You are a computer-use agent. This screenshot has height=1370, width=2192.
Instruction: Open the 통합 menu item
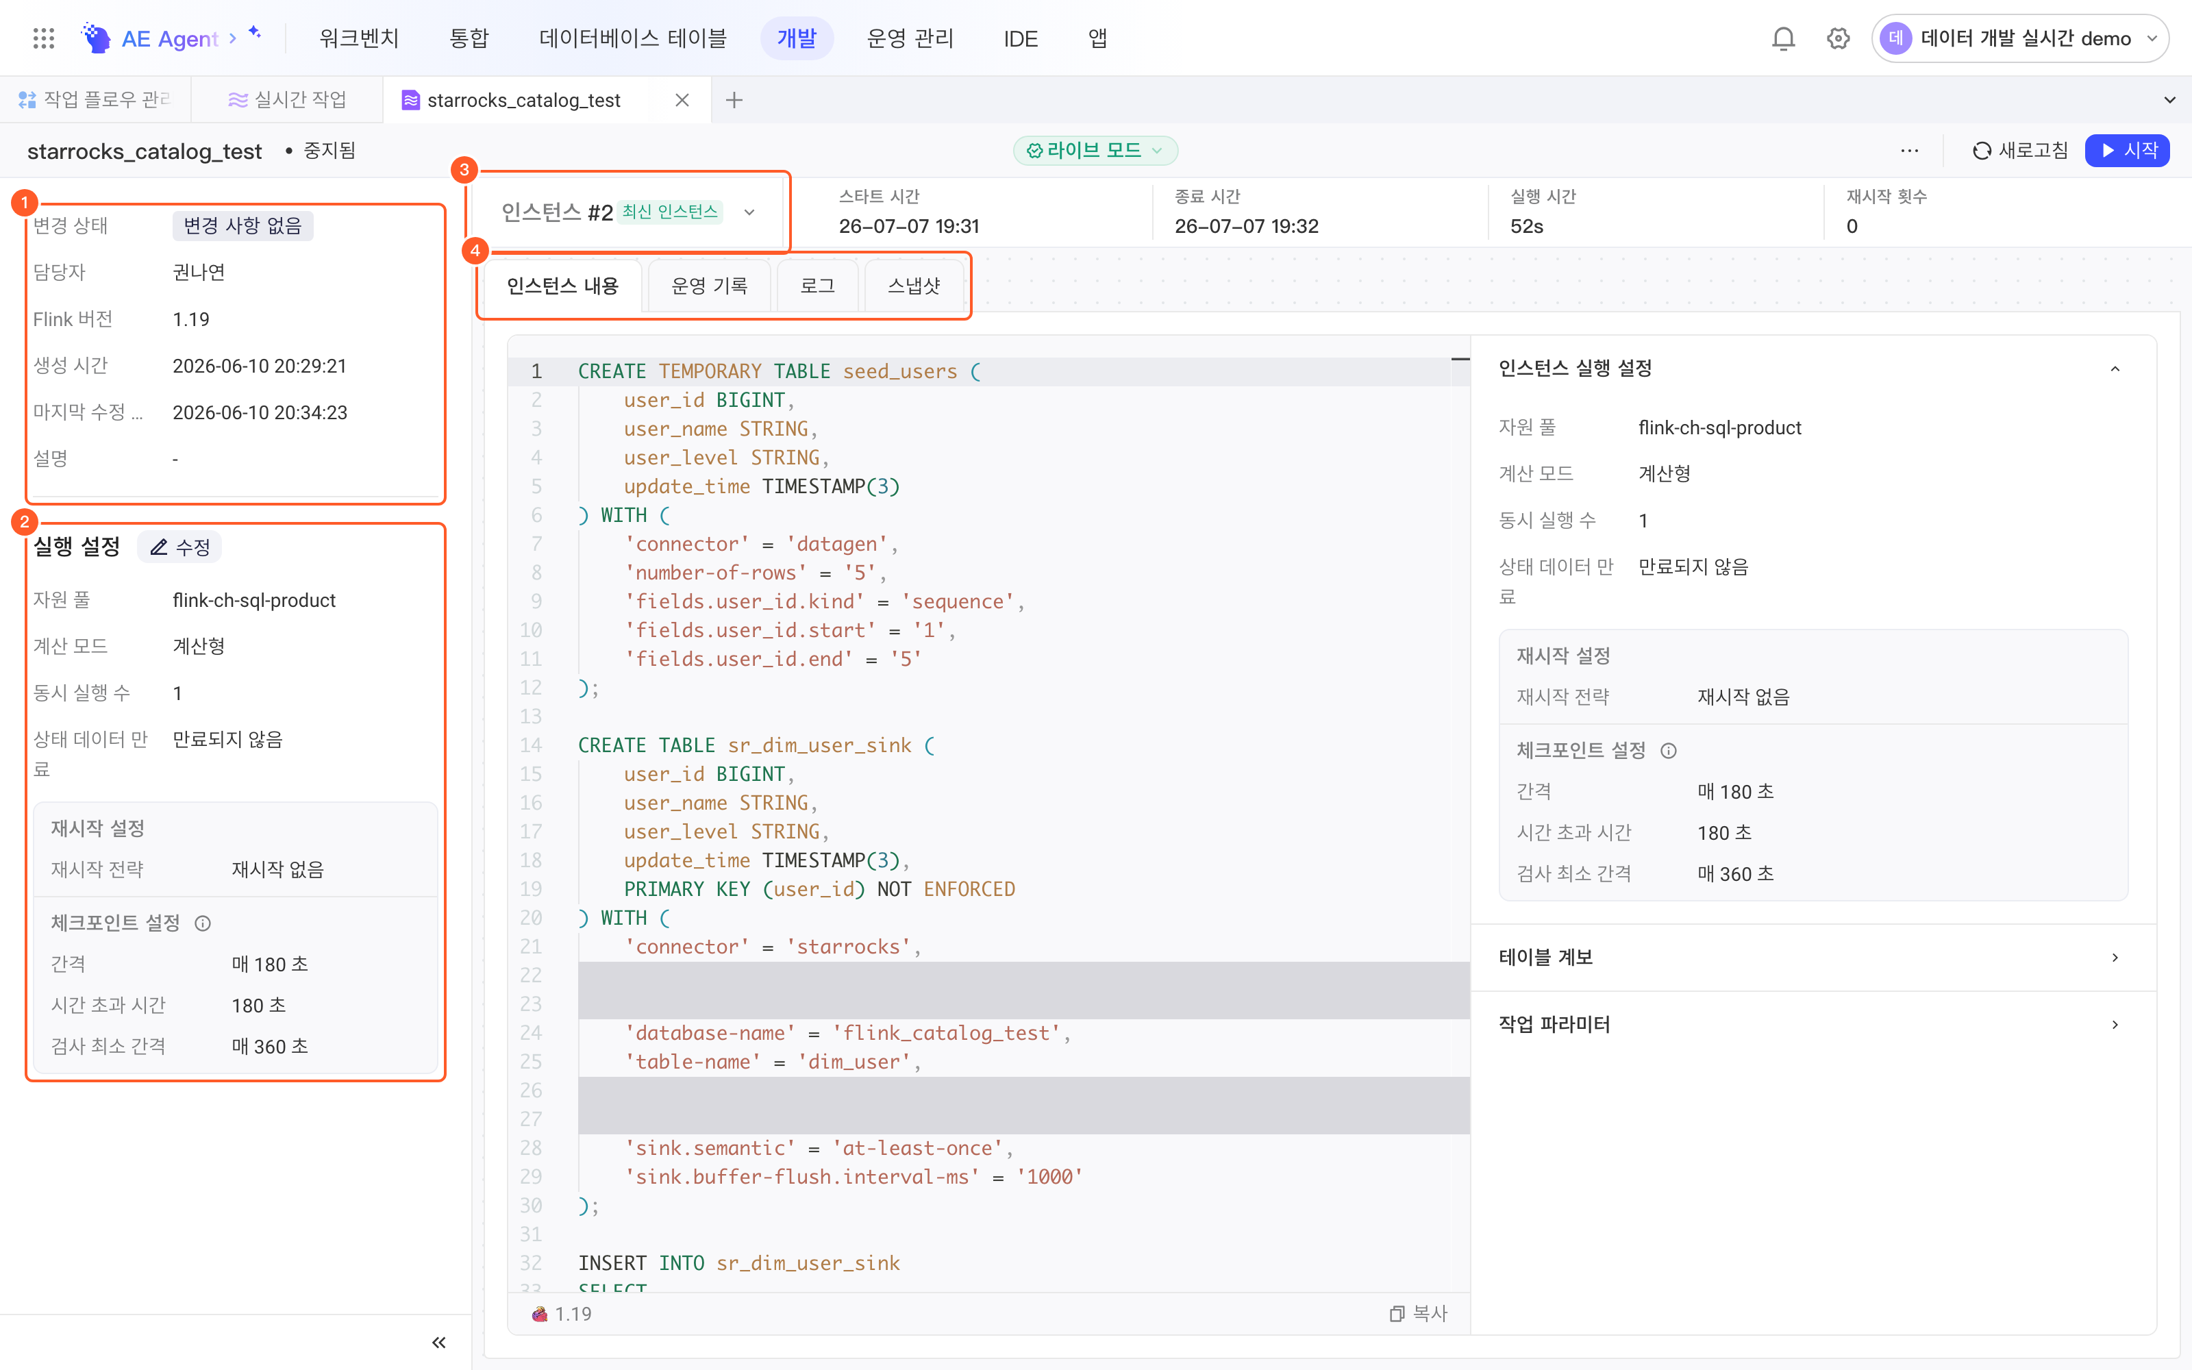tap(469, 38)
